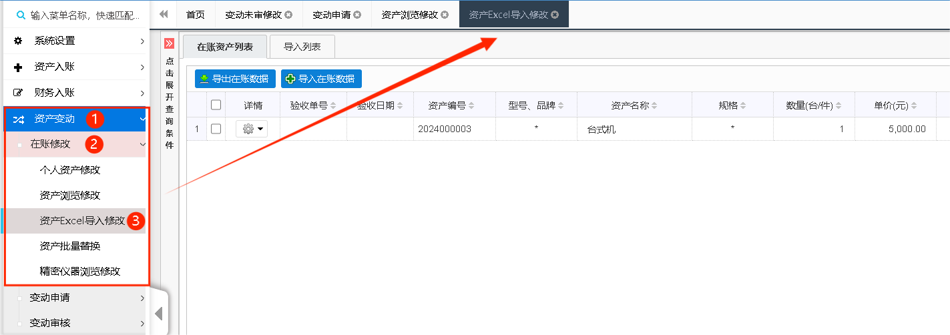
Task: Check the select-all checkbox in the table header
Action: coord(216,105)
